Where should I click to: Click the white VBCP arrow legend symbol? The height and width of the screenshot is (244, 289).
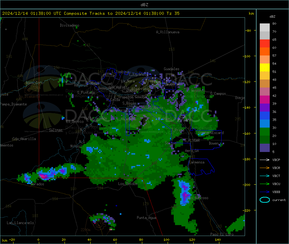coord(265,160)
